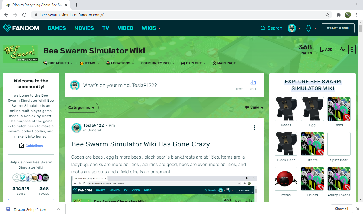
Task: Open the Codes explore thumbnail
Action: [x=286, y=109]
